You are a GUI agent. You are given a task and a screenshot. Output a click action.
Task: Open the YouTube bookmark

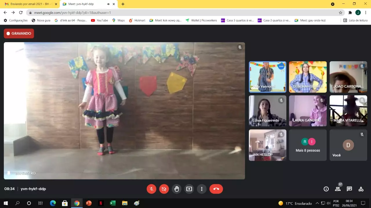tap(99, 21)
